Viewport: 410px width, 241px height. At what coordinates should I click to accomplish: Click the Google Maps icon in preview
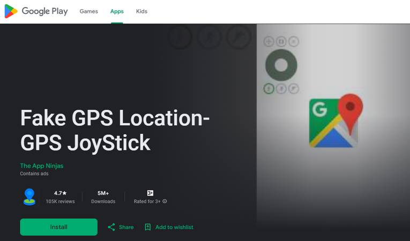pos(336,120)
